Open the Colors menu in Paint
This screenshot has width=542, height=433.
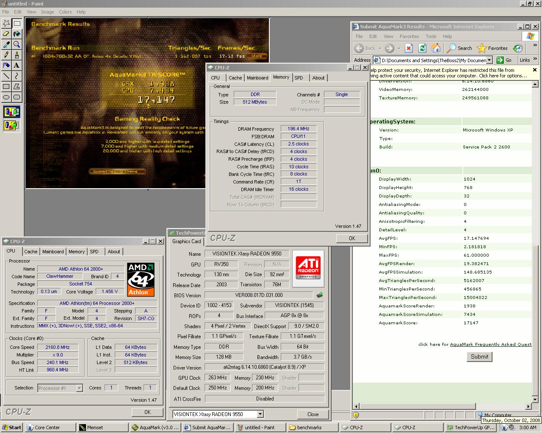tap(65, 12)
